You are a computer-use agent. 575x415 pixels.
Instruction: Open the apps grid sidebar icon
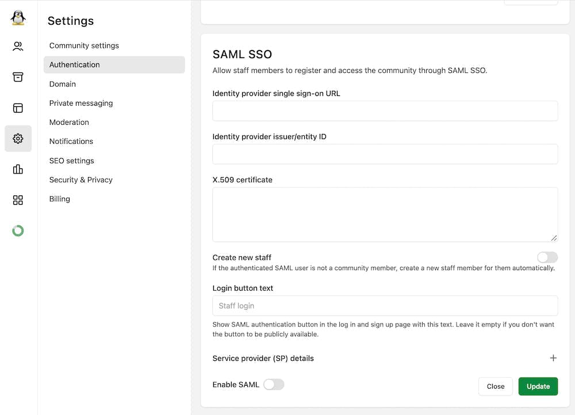pyautogui.click(x=18, y=200)
